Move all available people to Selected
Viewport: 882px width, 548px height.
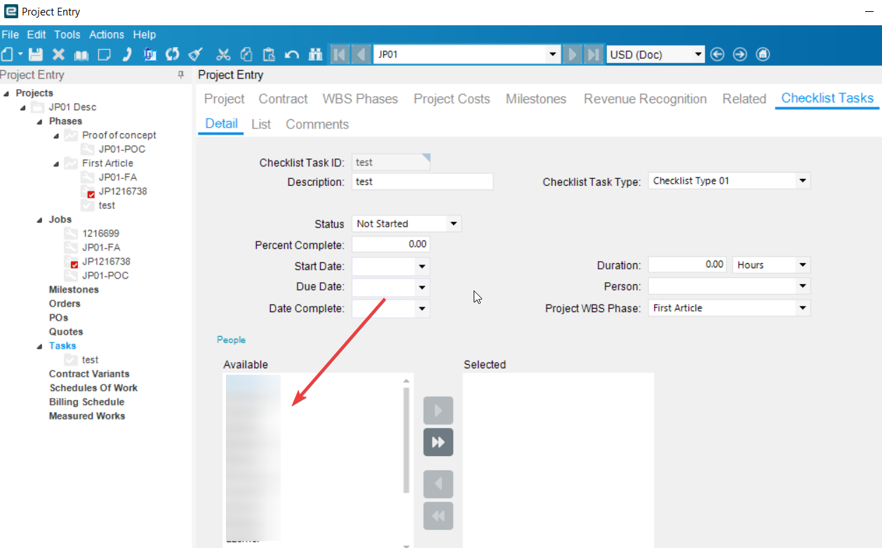pyautogui.click(x=439, y=442)
